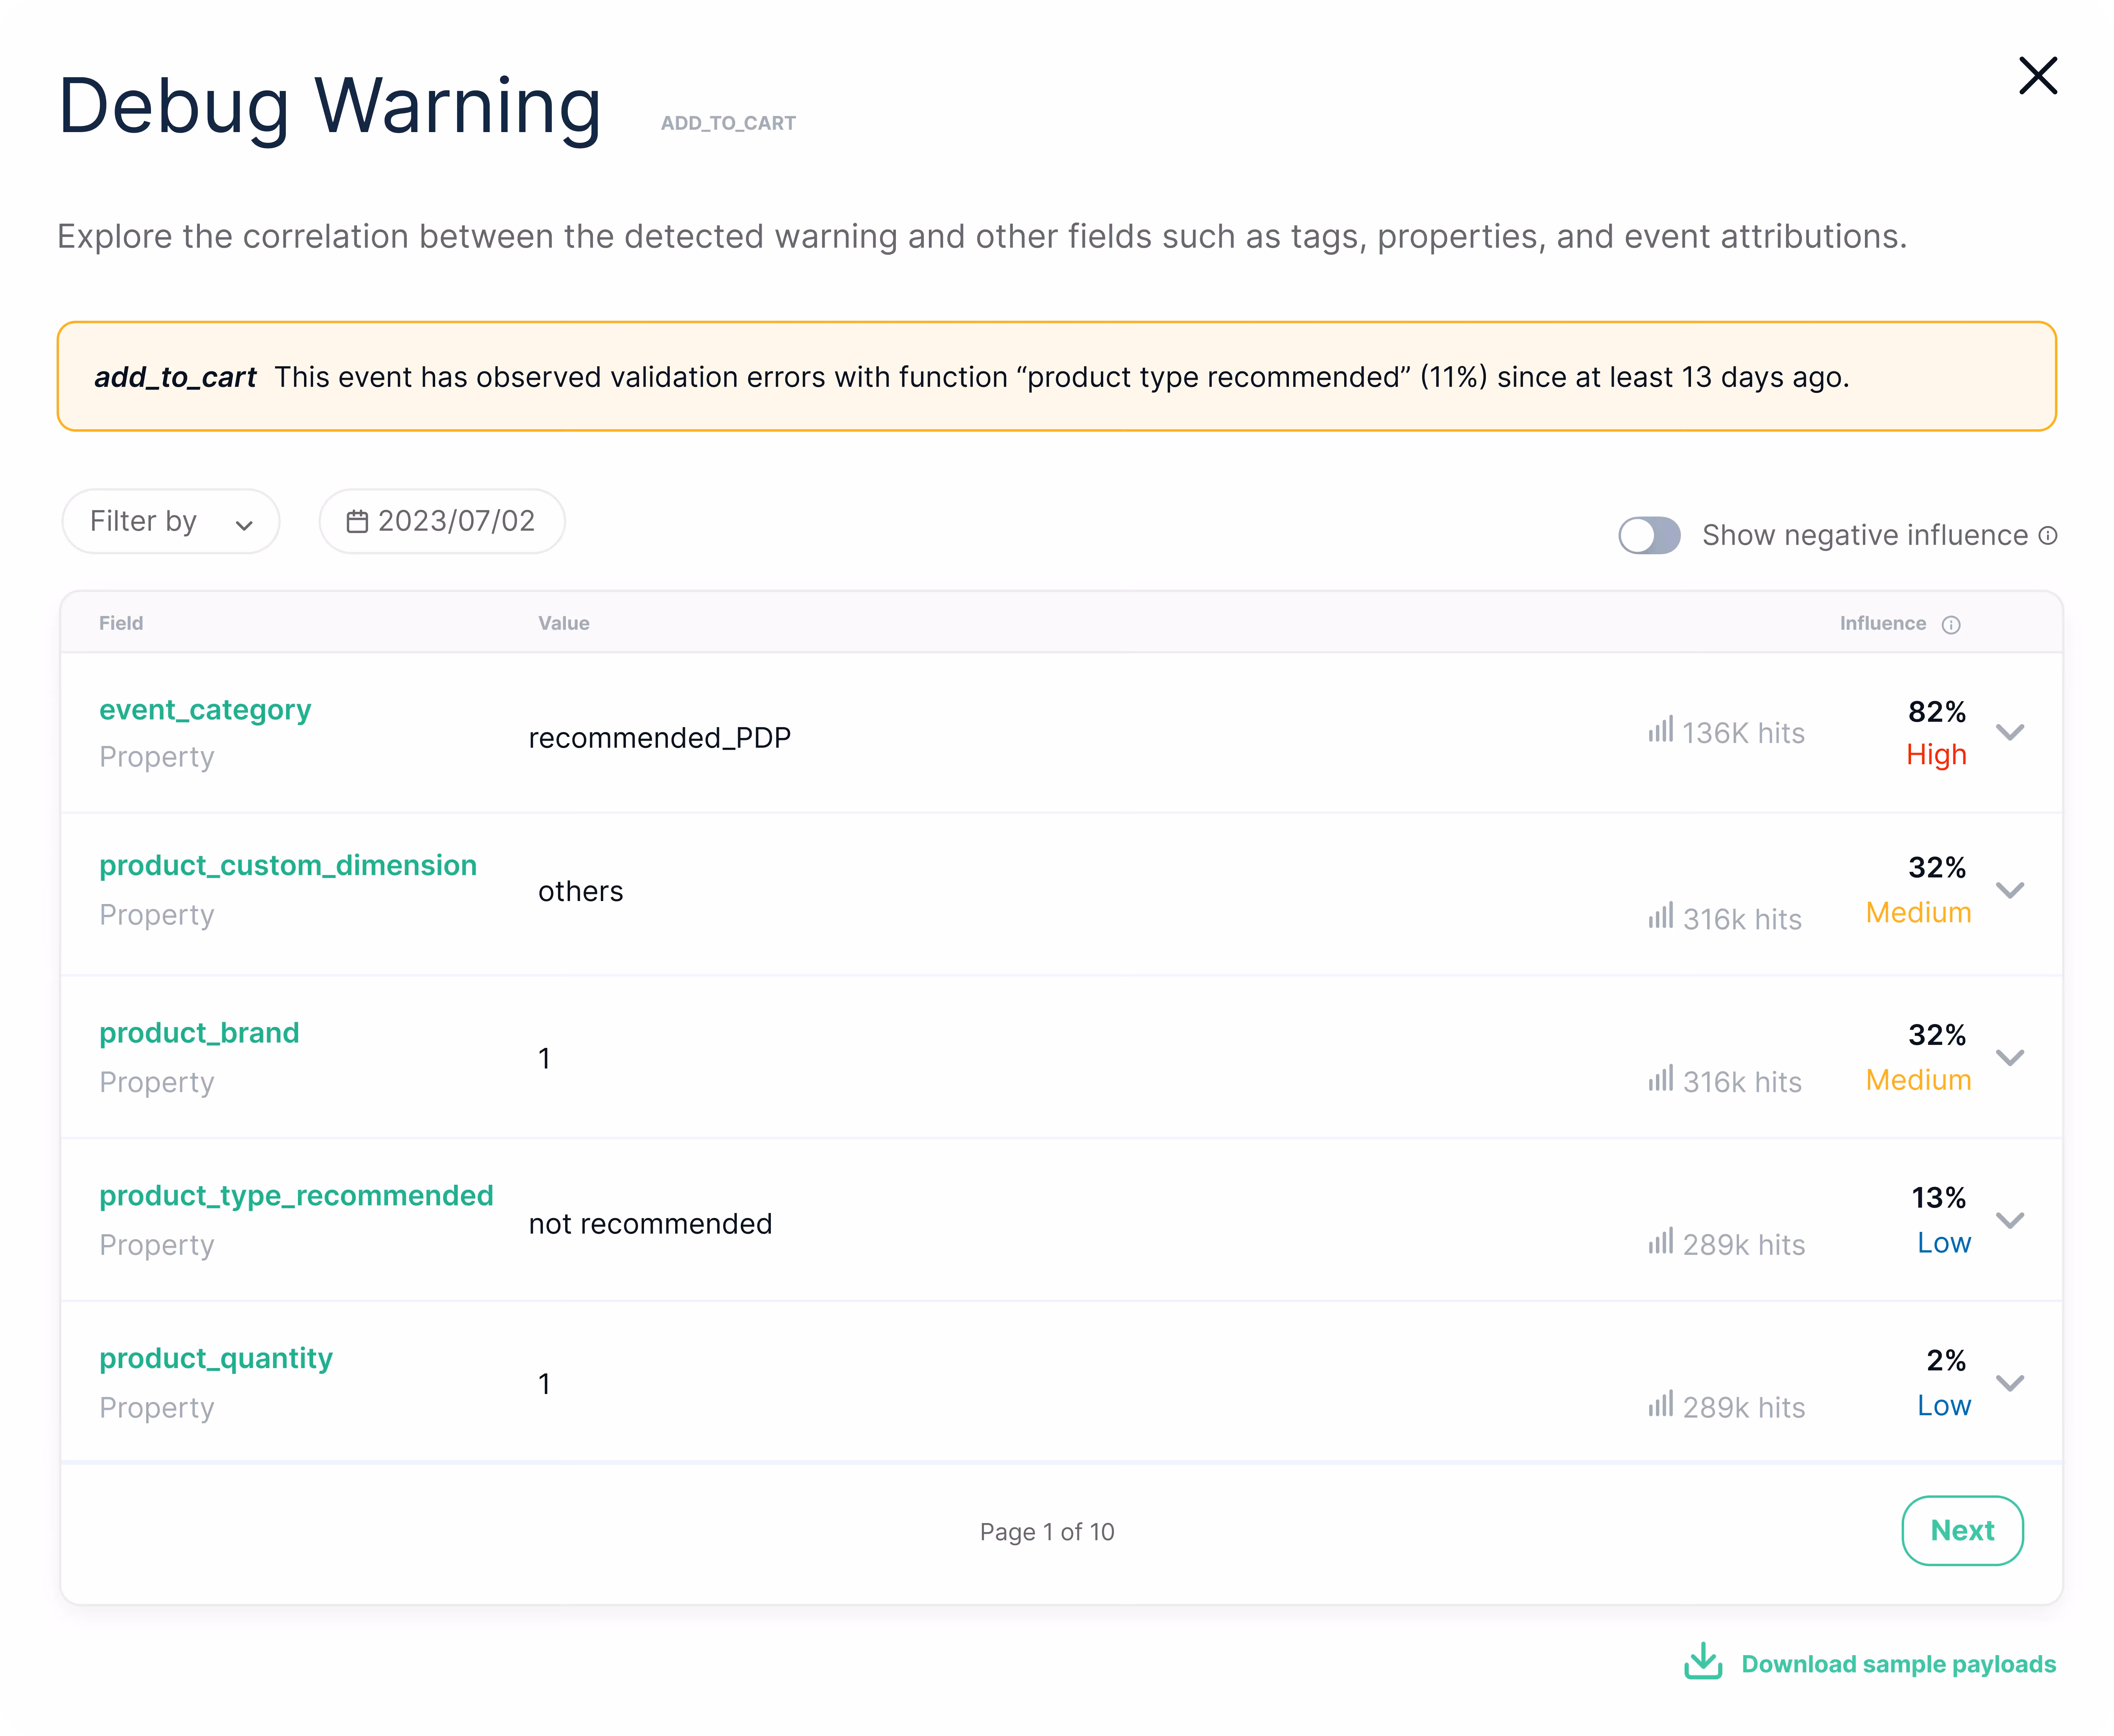This screenshot has height=1736, width=2114.
Task: Open the event_category field link
Action: point(205,710)
